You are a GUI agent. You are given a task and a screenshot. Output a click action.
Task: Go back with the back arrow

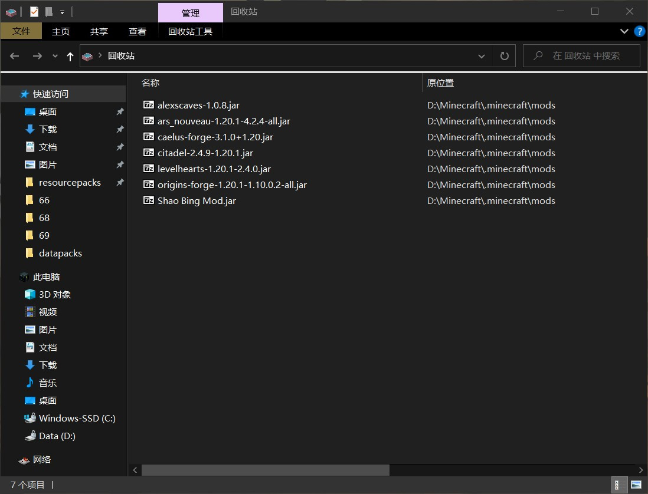(x=15, y=56)
